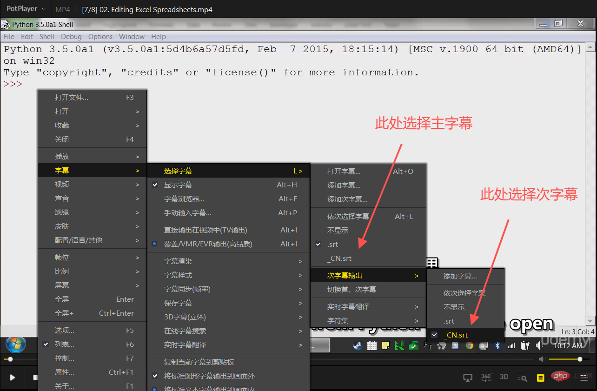The image size is (597, 391).
Task: Choose .srt in the secondary subtitle submenu
Action: 465,321
